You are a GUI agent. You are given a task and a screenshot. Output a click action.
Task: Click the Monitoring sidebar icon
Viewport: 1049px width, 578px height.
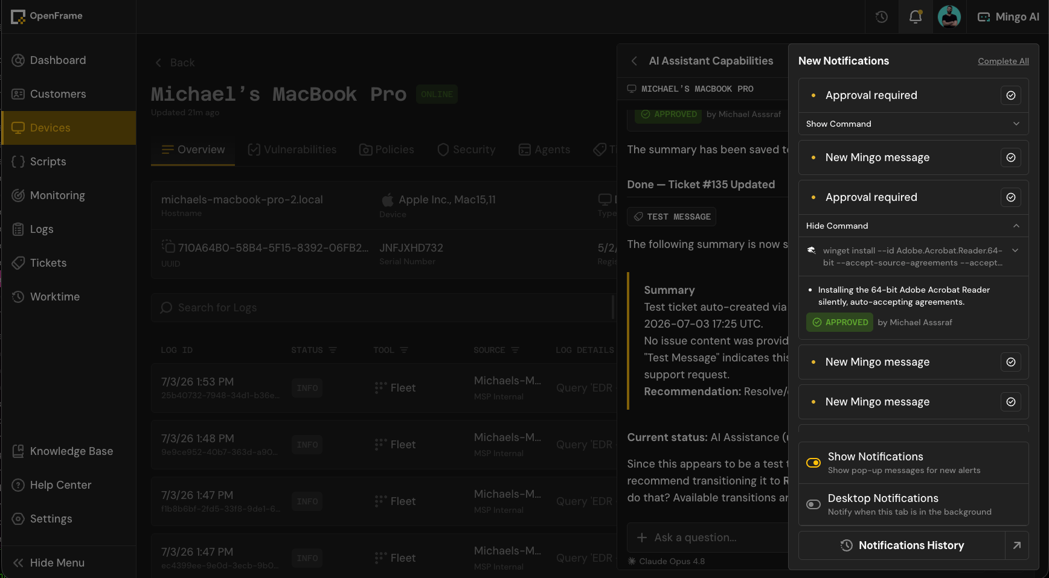18,195
